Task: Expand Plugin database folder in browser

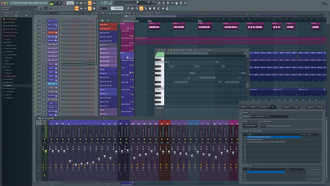Action: [11, 26]
